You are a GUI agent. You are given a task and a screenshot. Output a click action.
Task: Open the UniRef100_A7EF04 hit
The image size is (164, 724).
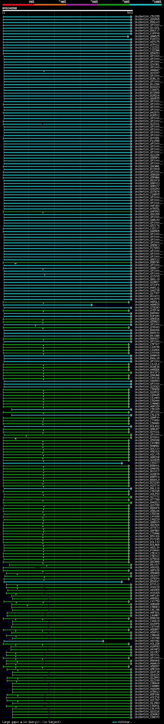(x=147, y=310)
